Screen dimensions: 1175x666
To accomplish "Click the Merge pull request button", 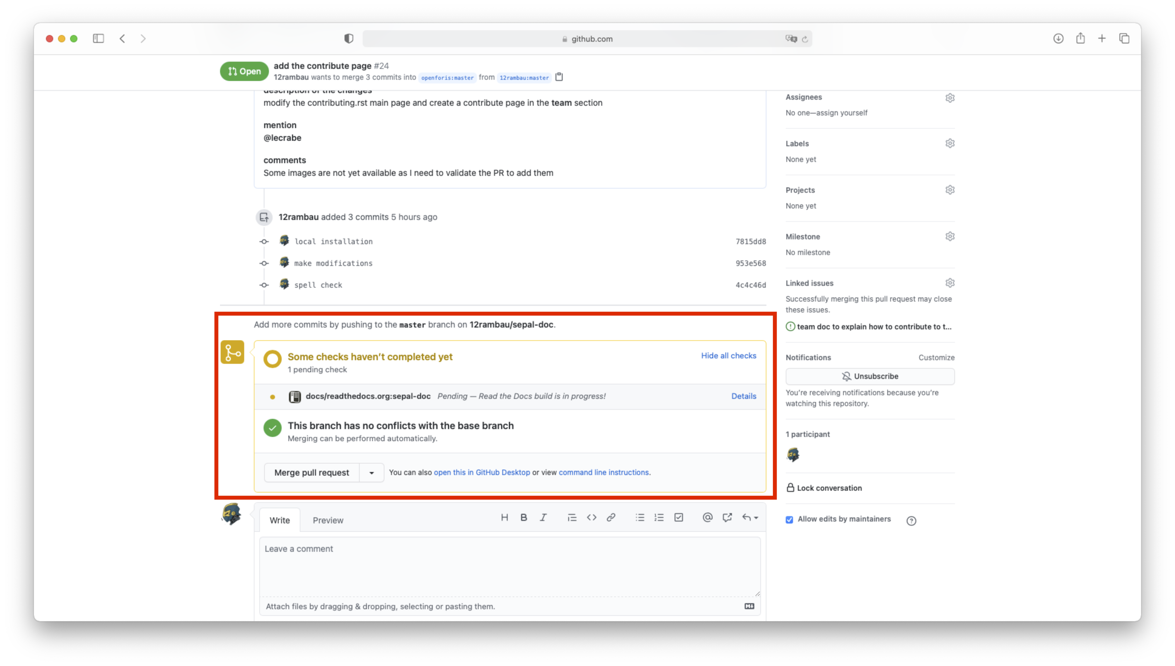I will [312, 473].
